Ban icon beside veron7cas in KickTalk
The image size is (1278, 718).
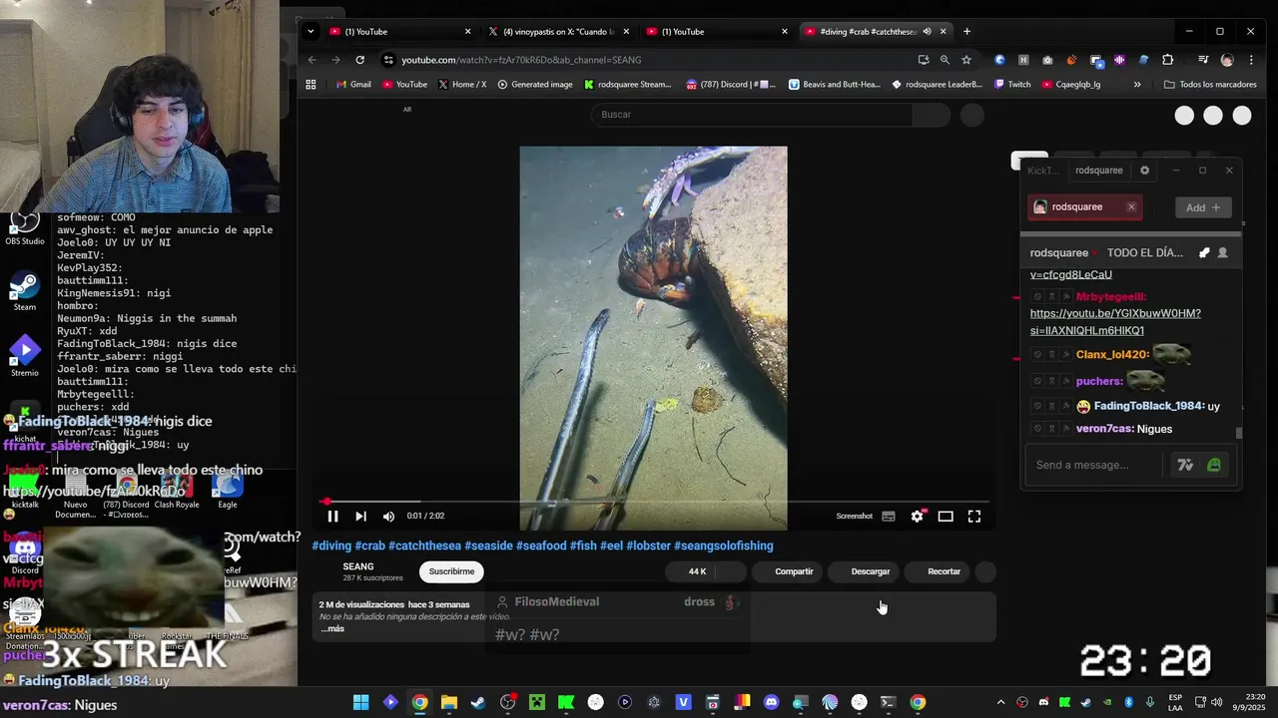(x=1038, y=429)
